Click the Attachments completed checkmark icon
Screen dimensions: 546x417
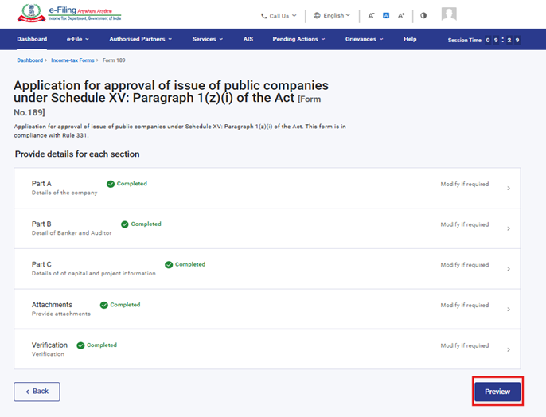[x=104, y=305]
